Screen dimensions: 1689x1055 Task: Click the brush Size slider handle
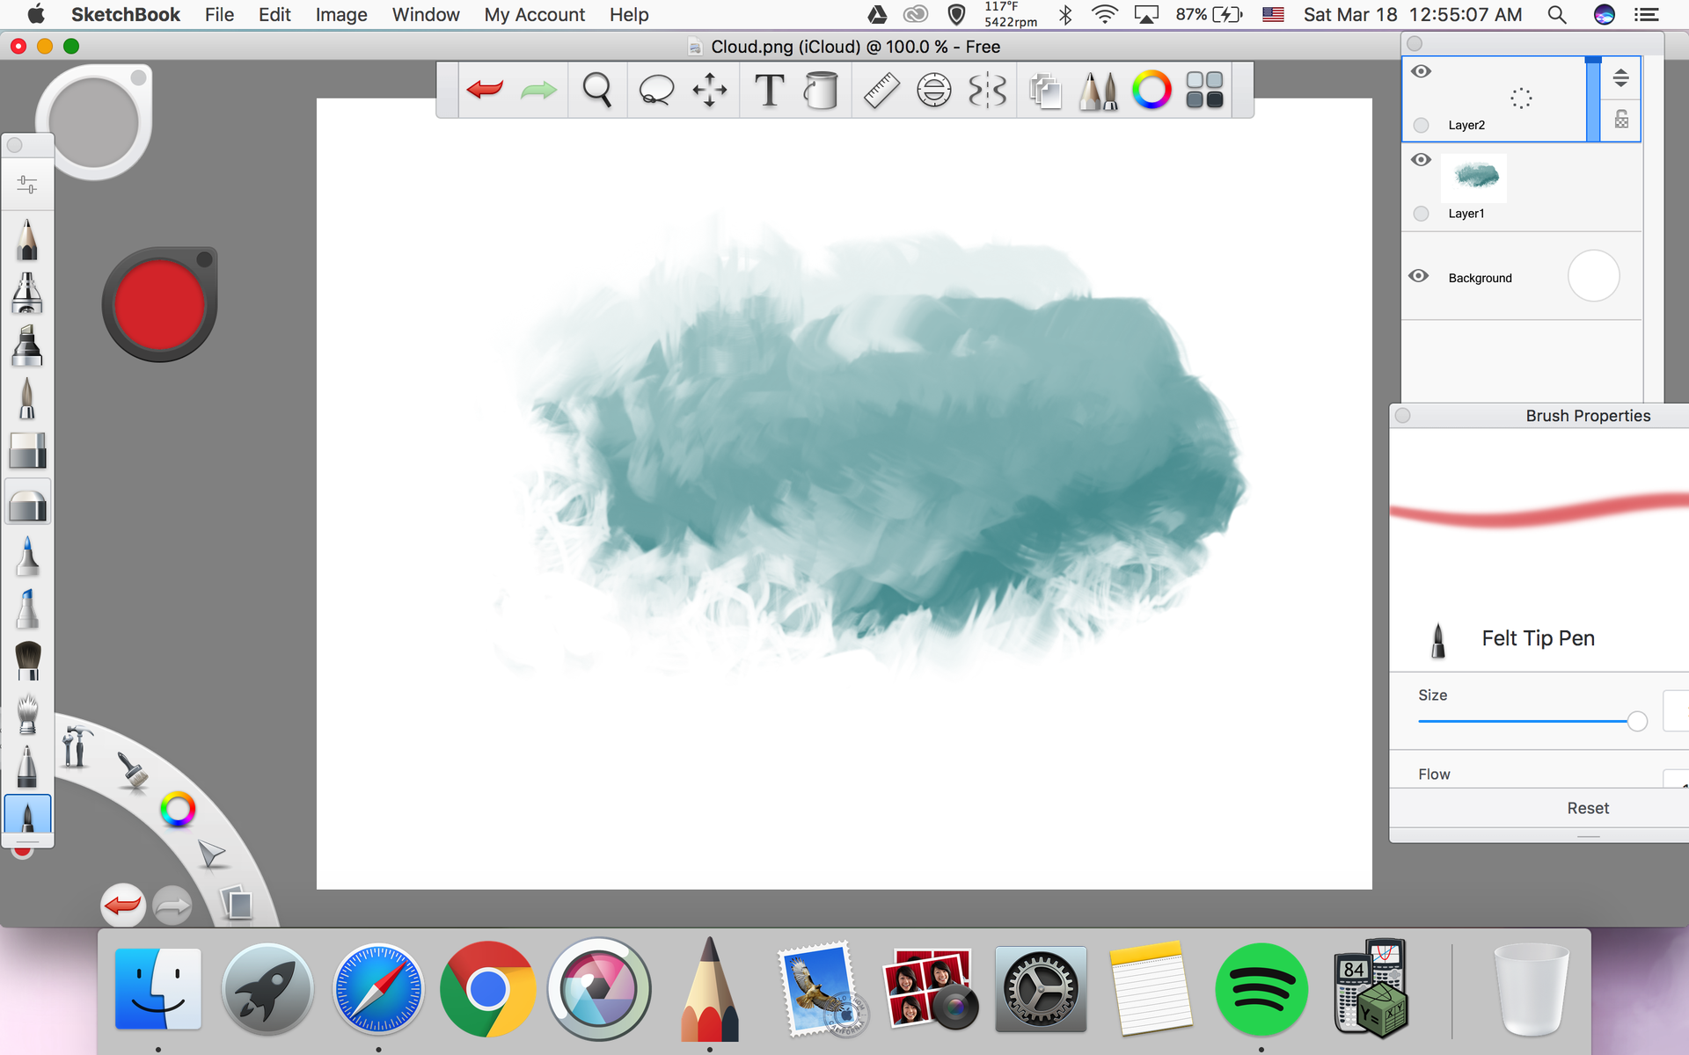(x=1637, y=721)
